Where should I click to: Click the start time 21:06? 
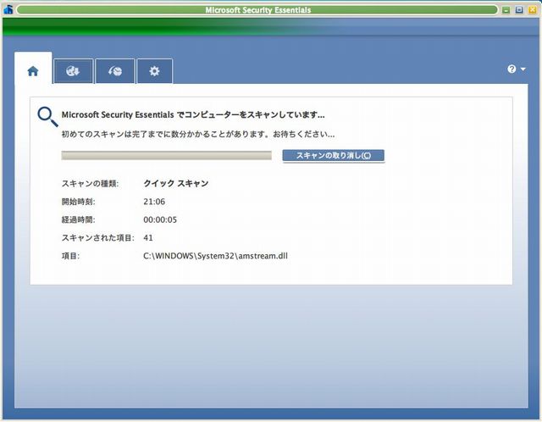coord(154,202)
